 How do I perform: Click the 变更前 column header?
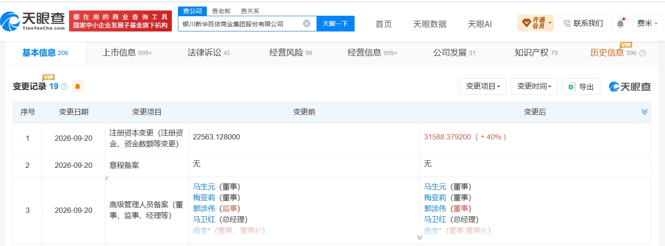304,112
